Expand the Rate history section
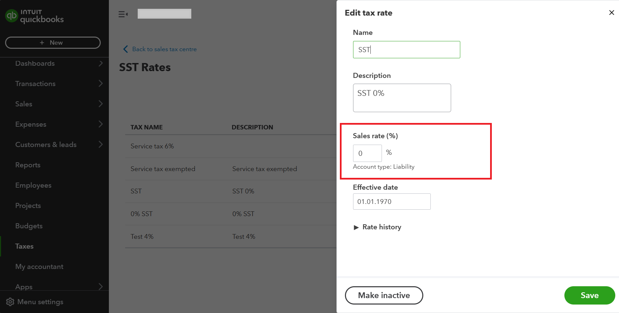Screen dimensions: 619x313 [356, 227]
